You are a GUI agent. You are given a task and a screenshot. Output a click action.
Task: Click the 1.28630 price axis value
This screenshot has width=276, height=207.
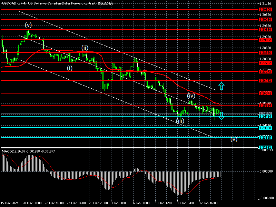265,48
